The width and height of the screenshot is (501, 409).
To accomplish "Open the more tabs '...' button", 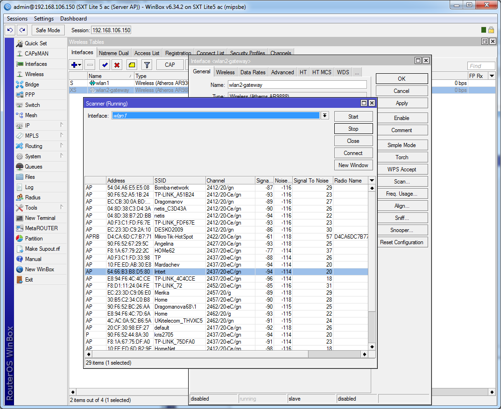I will pyautogui.click(x=357, y=72).
